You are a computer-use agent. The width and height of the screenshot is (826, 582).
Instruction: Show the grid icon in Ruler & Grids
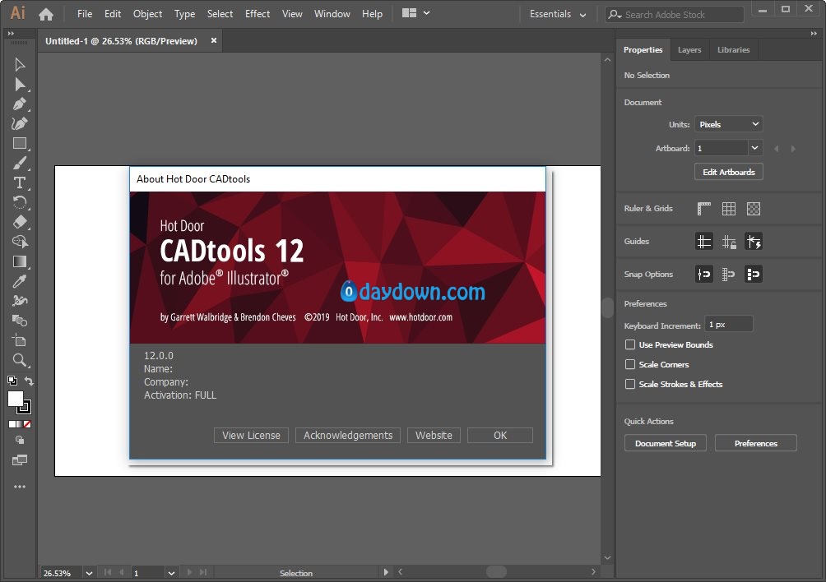729,209
